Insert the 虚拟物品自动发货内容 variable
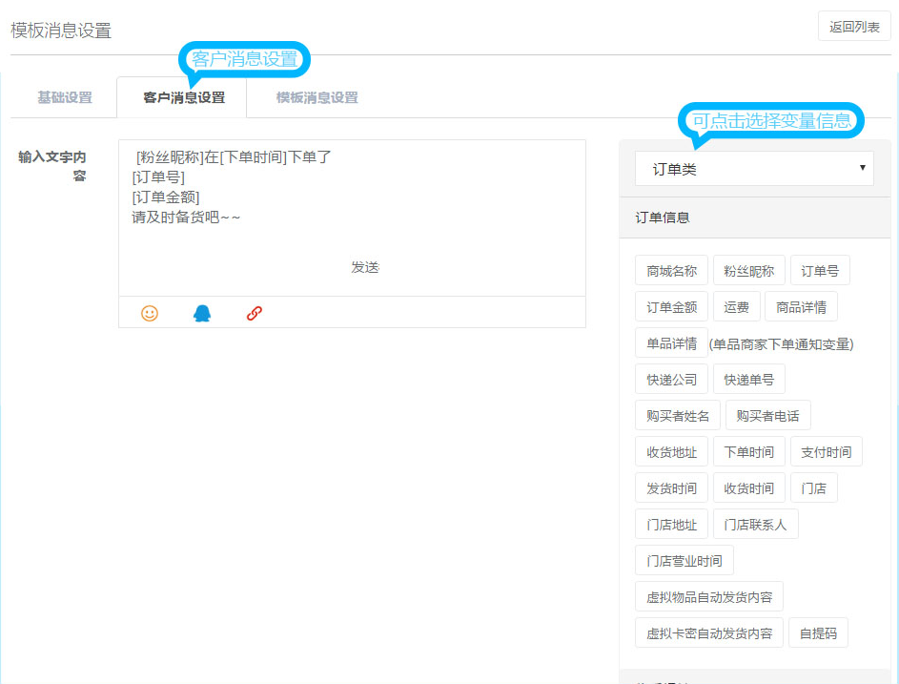This screenshot has height=684, width=899. [x=709, y=597]
